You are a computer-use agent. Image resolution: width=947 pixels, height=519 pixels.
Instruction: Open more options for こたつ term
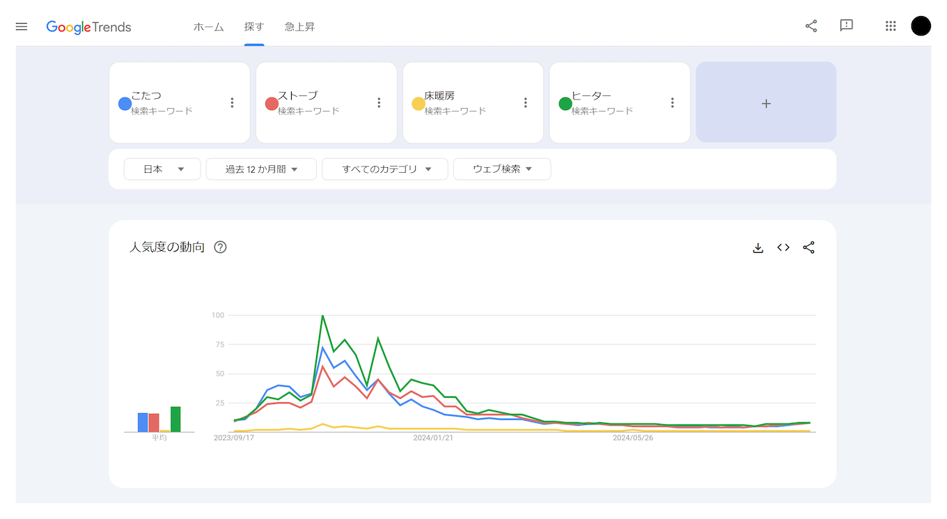(x=233, y=102)
